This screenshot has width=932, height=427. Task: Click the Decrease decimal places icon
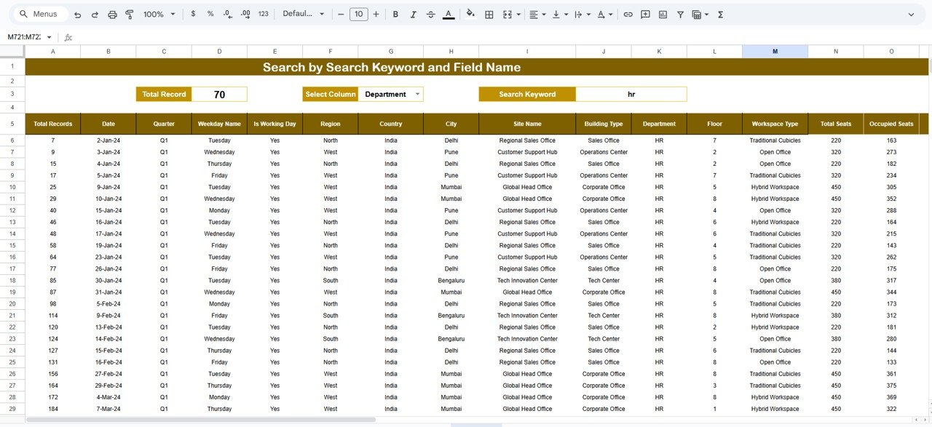[227, 14]
